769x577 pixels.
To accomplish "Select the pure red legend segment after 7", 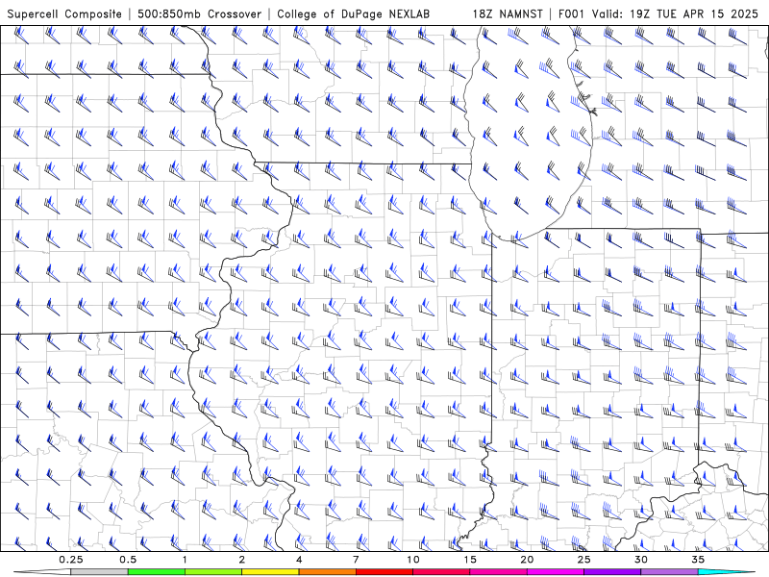I will pos(384,572).
